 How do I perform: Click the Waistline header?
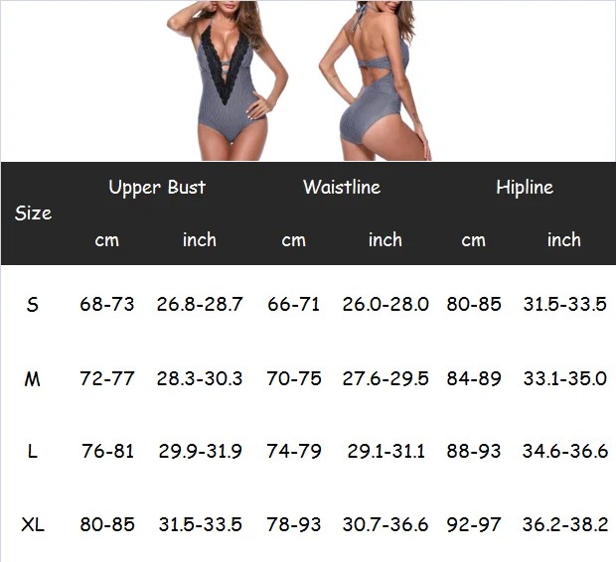(x=342, y=187)
